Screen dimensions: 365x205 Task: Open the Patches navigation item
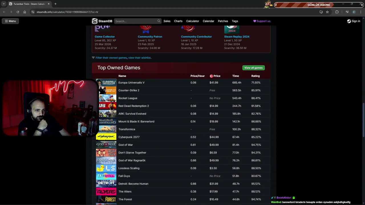click(223, 21)
